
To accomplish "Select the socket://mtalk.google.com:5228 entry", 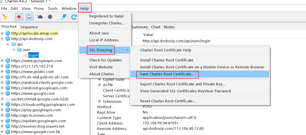I will [40, 99].
